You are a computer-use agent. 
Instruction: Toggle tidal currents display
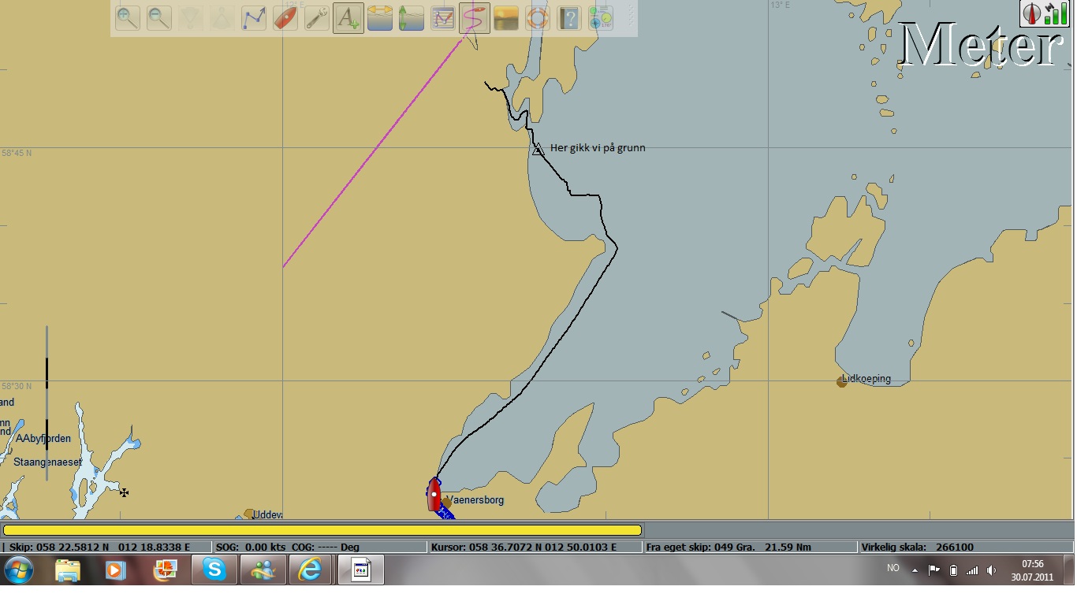pyautogui.click(x=412, y=18)
